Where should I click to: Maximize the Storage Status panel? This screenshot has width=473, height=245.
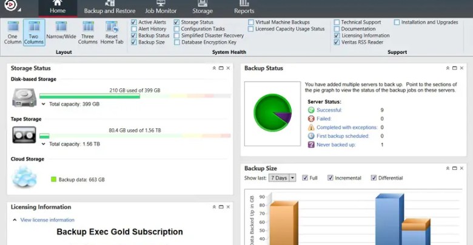point(221,68)
